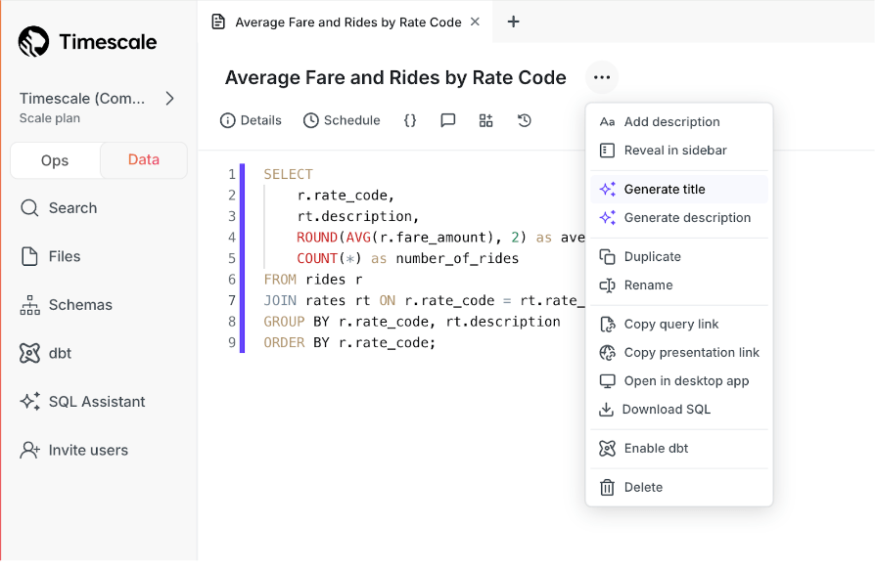Click the parameters curly braces icon
The height and width of the screenshot is (570, 876).
410,120
